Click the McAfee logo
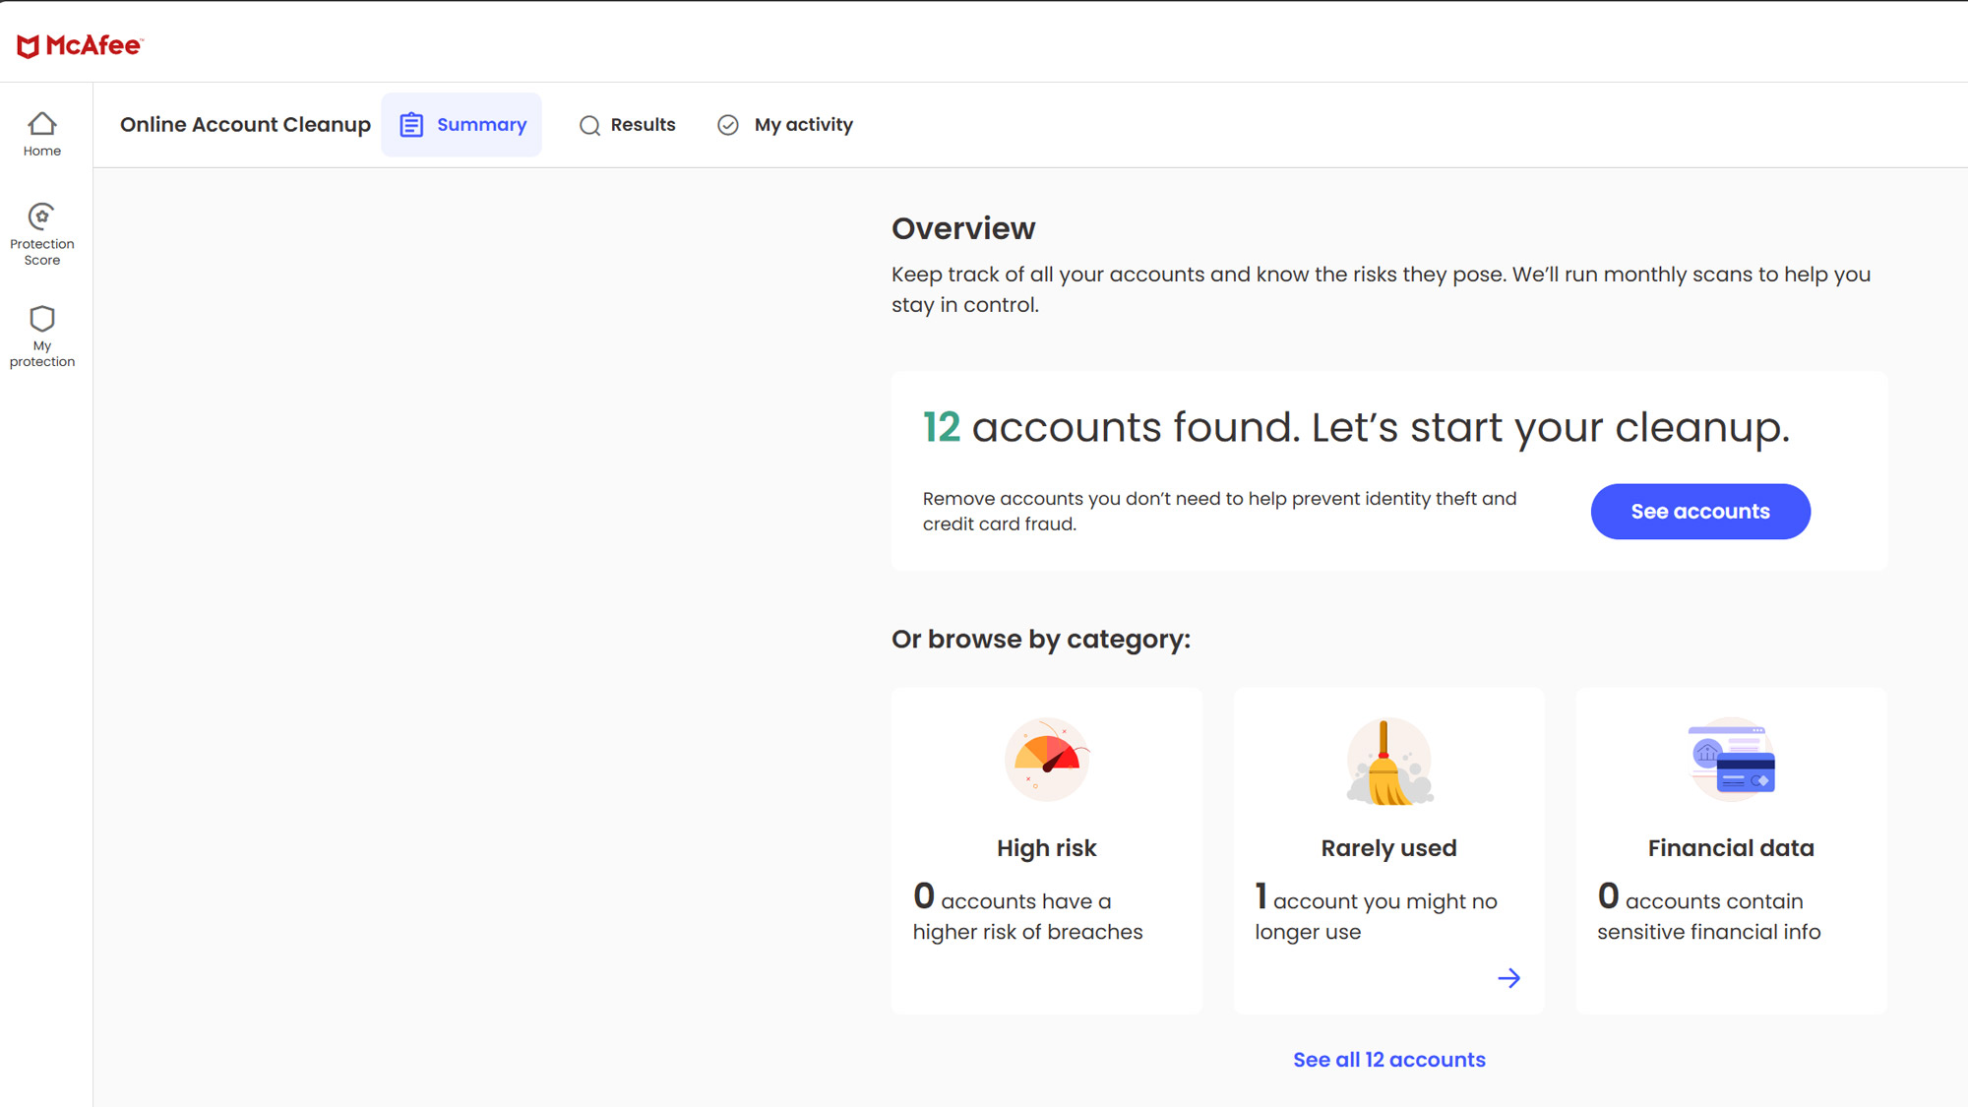 [x=80, y=45]
